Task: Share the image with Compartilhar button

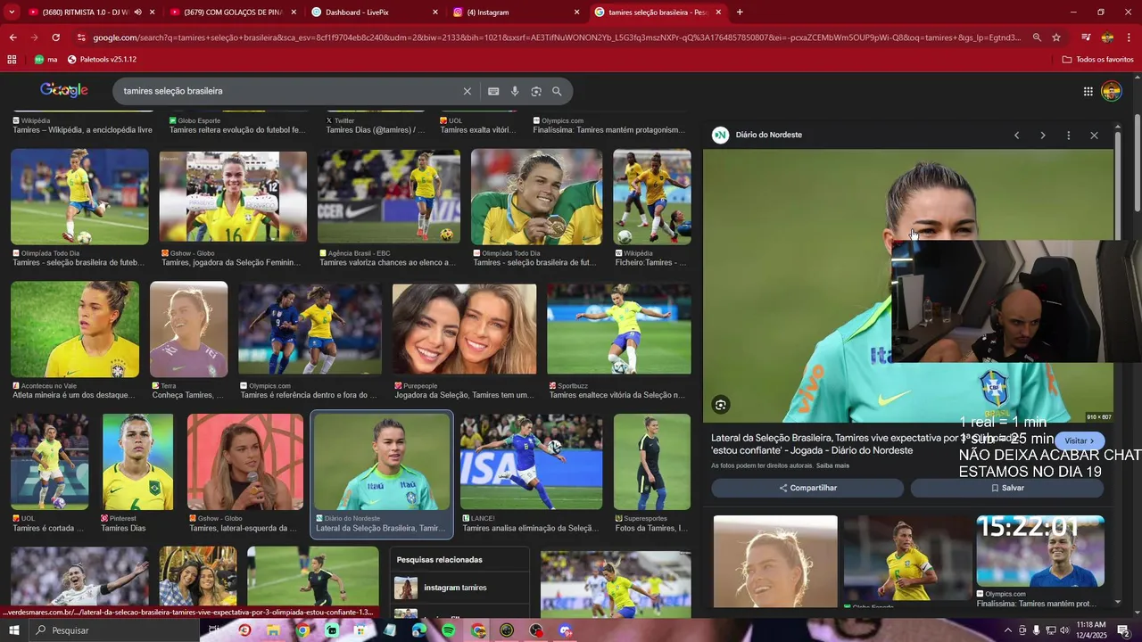Action: (x=807, y=488)
